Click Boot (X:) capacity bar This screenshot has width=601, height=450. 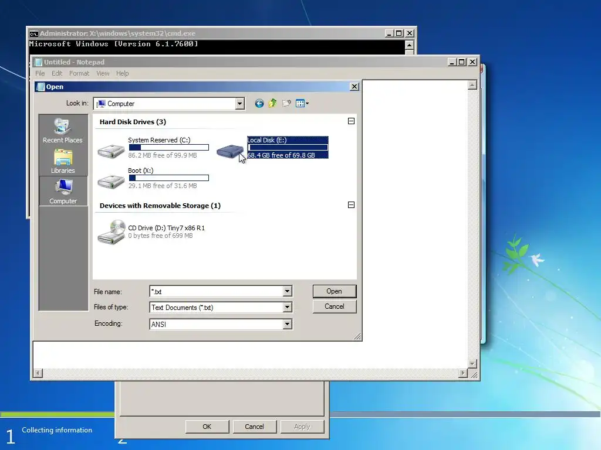(169, 178)
